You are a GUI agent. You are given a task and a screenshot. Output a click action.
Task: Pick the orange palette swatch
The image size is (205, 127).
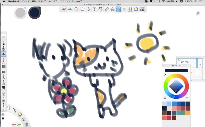(188, 113)
